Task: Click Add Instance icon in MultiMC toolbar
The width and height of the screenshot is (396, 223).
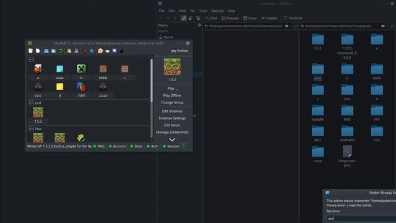Action: coord(30,51)
